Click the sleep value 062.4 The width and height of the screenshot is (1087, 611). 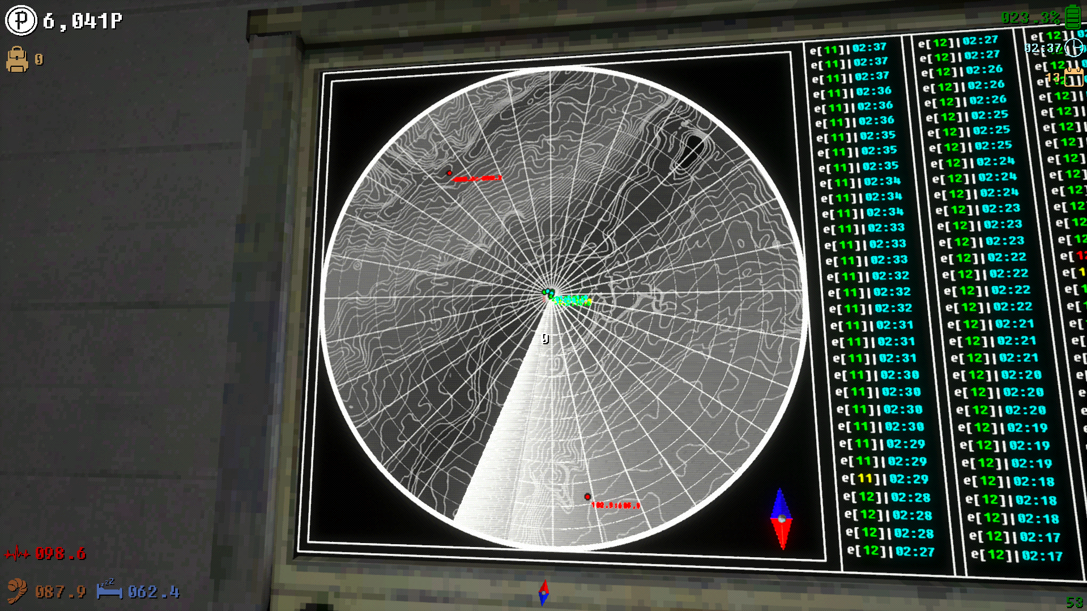click(x=154, y=592)
